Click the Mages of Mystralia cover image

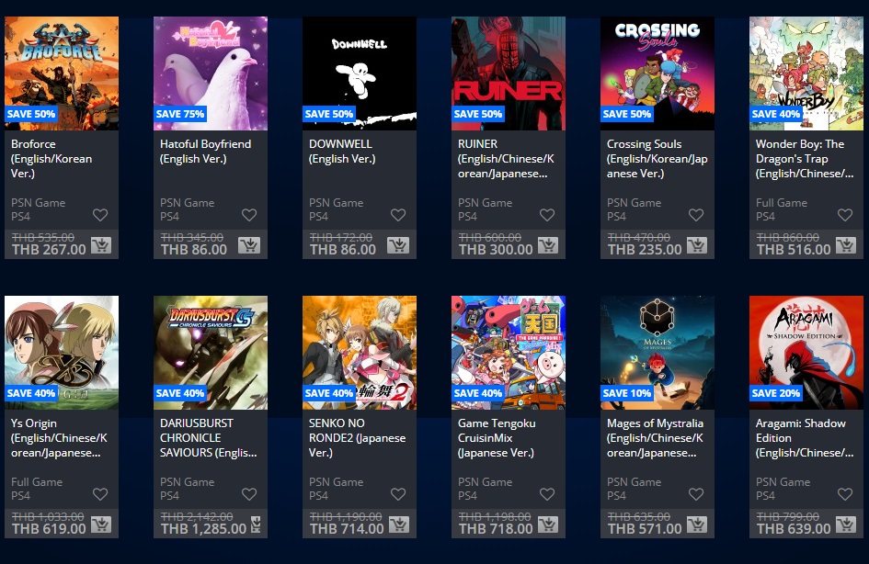(x=657, y=353)
